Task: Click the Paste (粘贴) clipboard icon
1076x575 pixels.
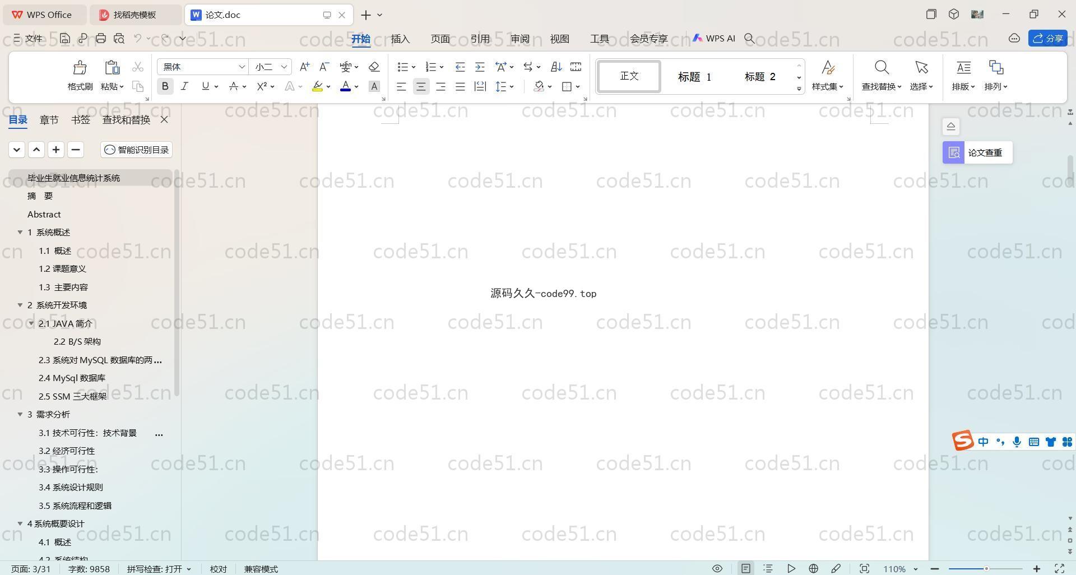Action: pyautogui.click(x=112, y=68)
